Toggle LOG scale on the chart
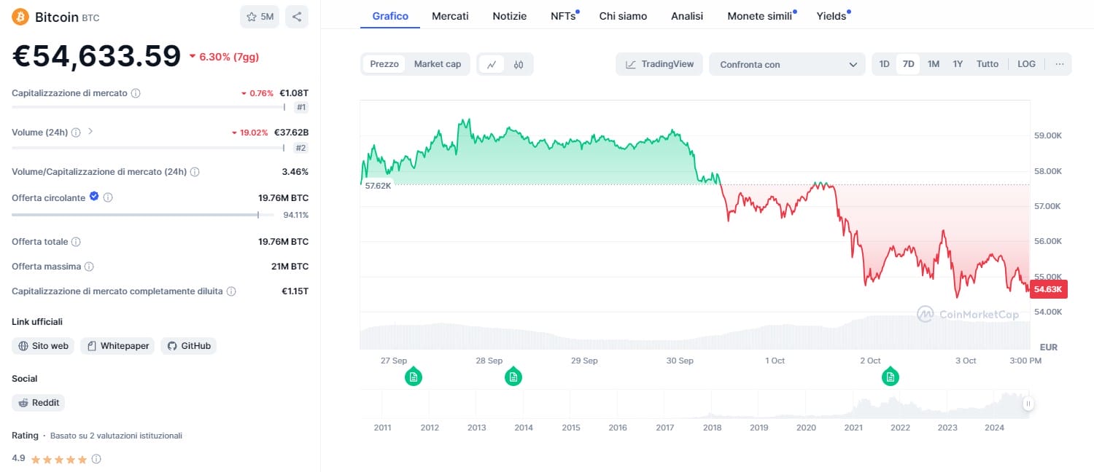 pos(1026,64)
